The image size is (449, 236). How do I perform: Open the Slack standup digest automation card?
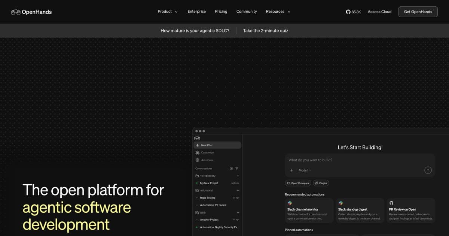360,211
